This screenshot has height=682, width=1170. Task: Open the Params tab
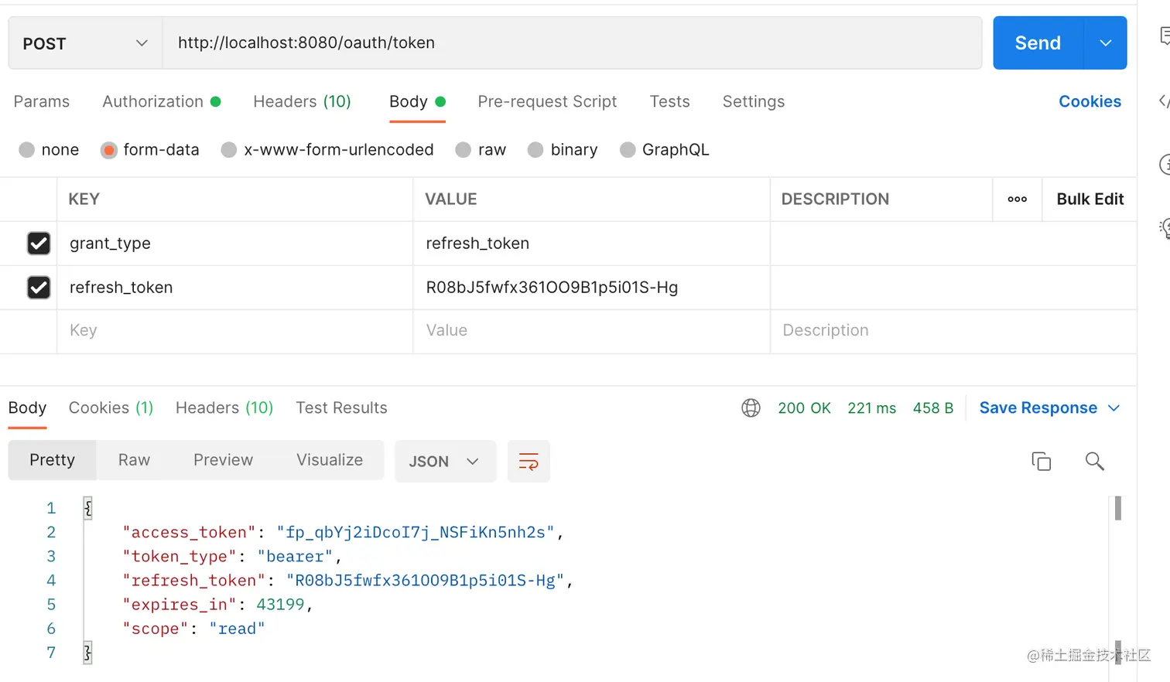(42, 102)
